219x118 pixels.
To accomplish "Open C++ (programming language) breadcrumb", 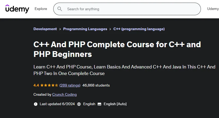I will pyautogui.click(x=139, y=29).
